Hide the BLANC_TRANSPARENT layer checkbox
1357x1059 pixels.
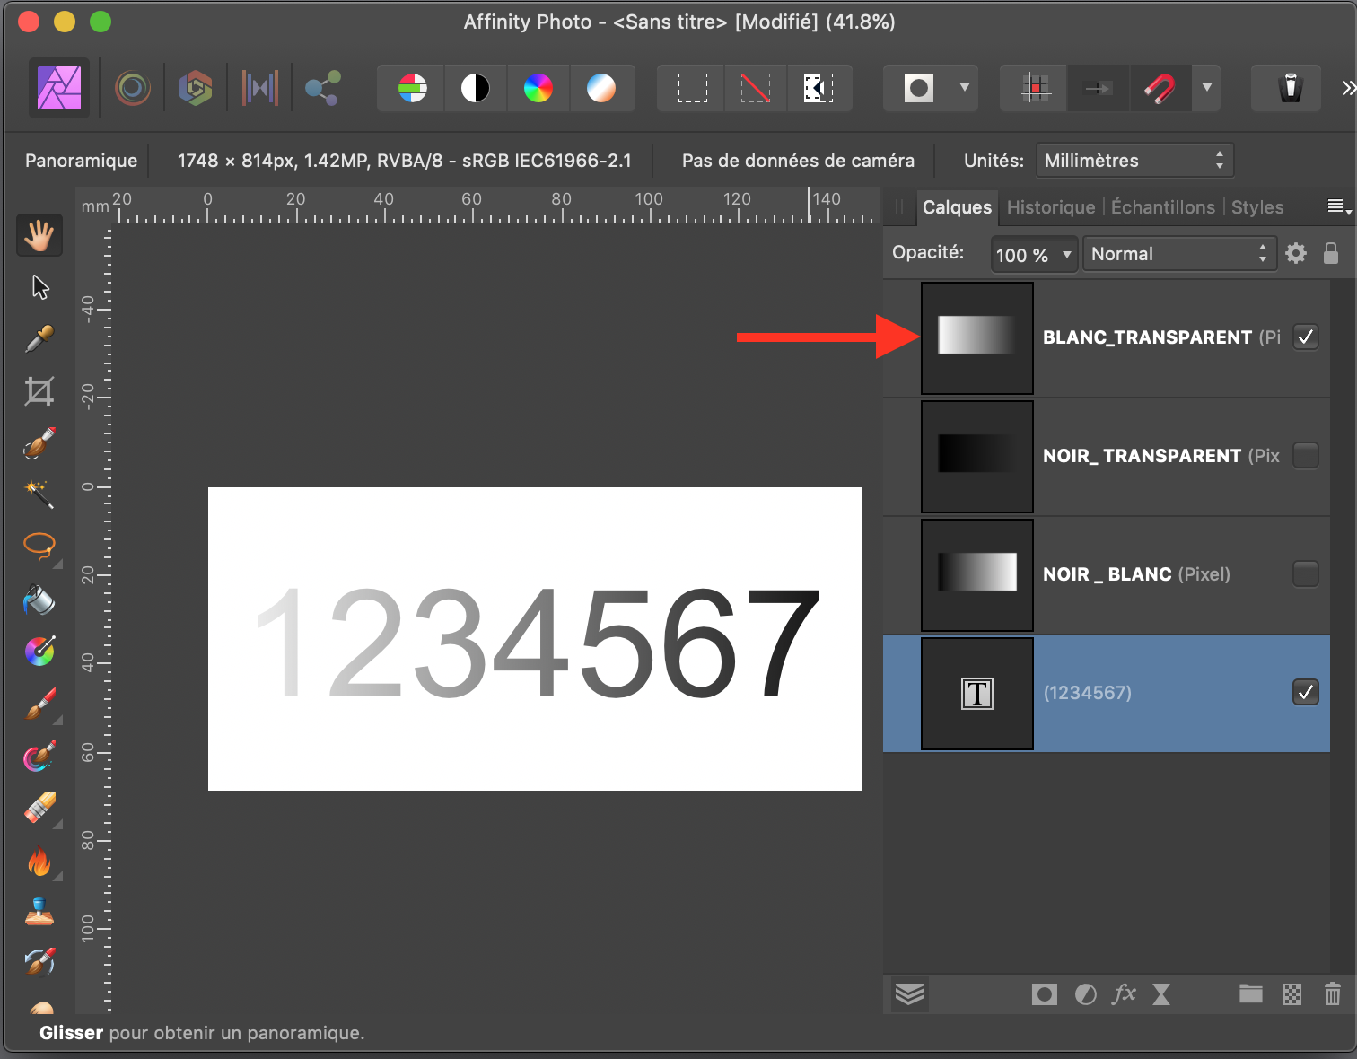1306,337
